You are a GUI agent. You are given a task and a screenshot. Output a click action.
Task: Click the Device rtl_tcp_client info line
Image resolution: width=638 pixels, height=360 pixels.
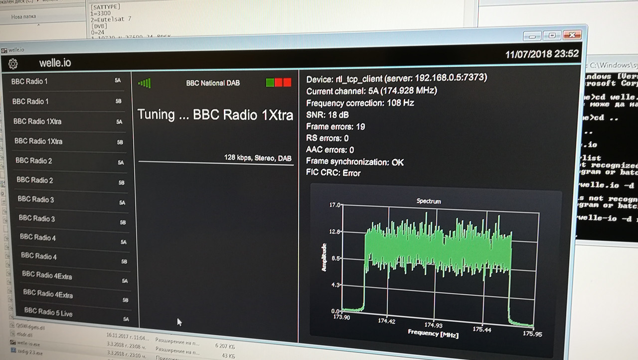[397, 79]
